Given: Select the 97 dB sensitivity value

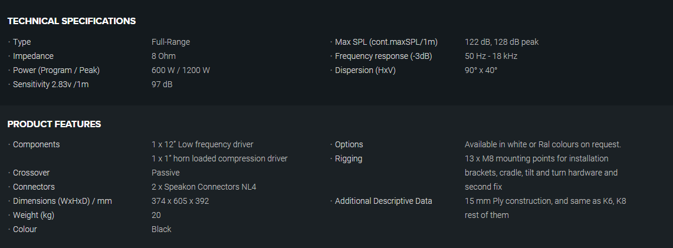Looking at the screenshot, I should pyautogui.click(x=162, y=84).
